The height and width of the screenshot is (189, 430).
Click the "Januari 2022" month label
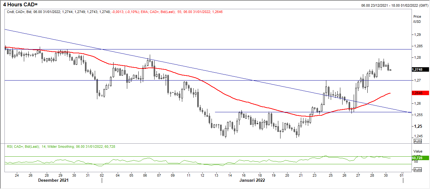(x=252, y=180)
